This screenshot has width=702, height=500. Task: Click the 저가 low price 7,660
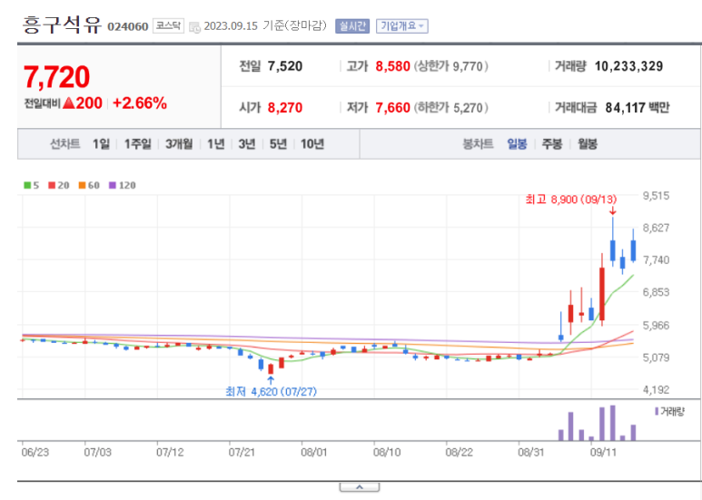tap(392, 108)
